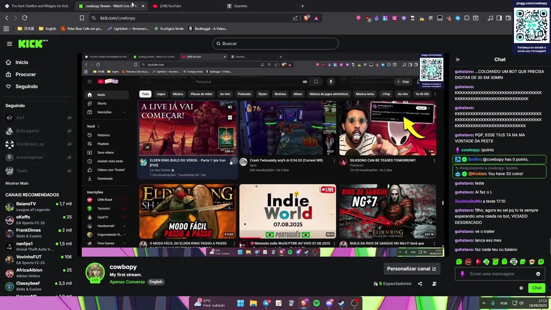Screen dimensions: 551x310
Task: Open recommended channel BaianoTV
Action: [x=38, y=207]
